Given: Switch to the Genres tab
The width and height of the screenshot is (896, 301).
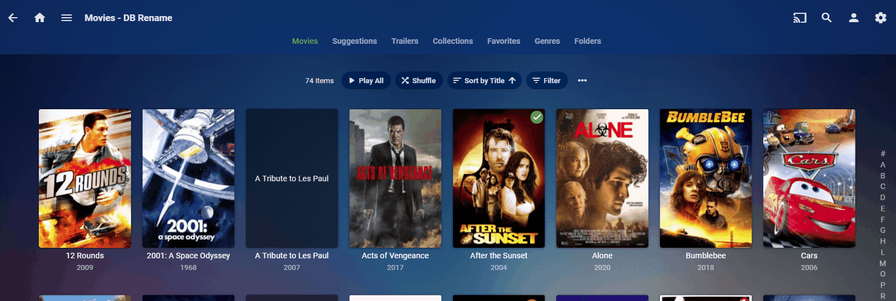Looking at the screenshot, I should tap(547, 41).
